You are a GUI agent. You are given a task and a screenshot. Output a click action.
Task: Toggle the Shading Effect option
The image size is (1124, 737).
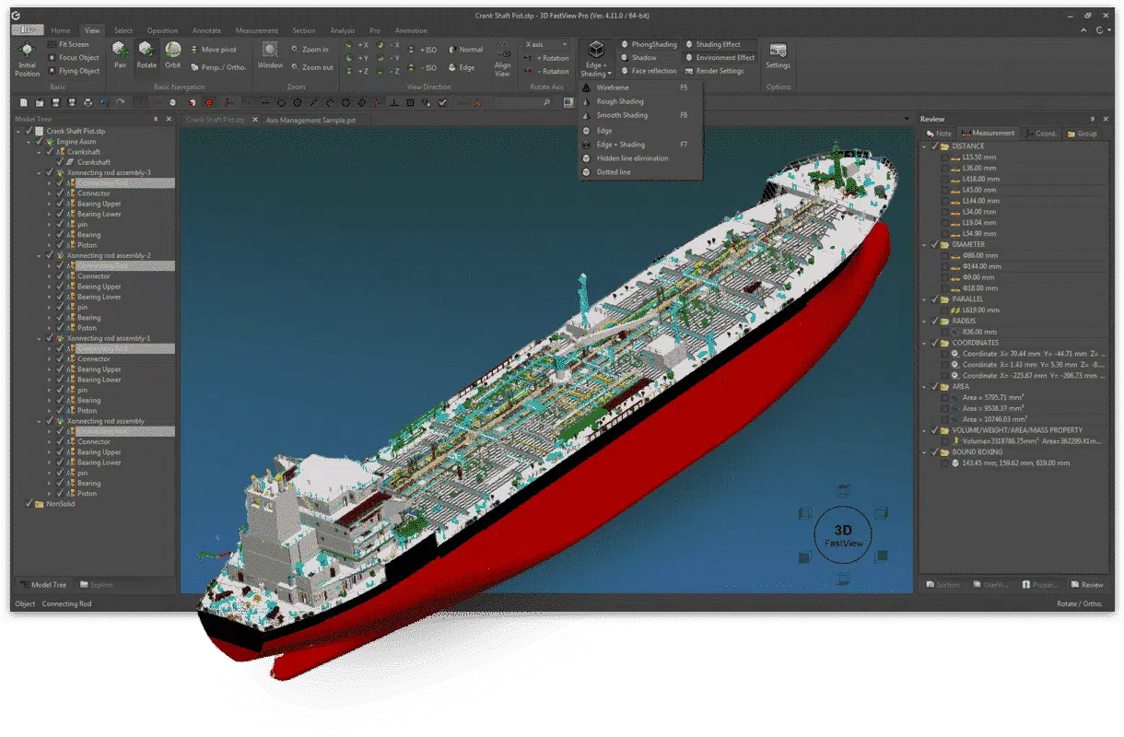(713, 44)
